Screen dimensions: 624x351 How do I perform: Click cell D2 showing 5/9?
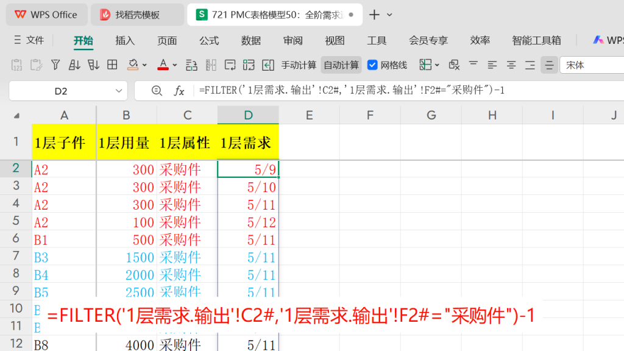coord(248,169)
